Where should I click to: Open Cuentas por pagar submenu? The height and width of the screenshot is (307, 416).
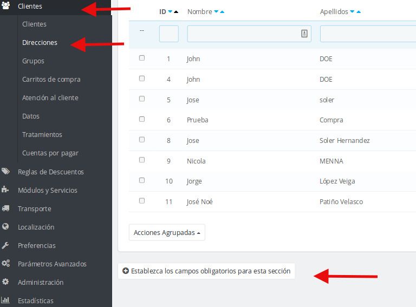point(50,153)
